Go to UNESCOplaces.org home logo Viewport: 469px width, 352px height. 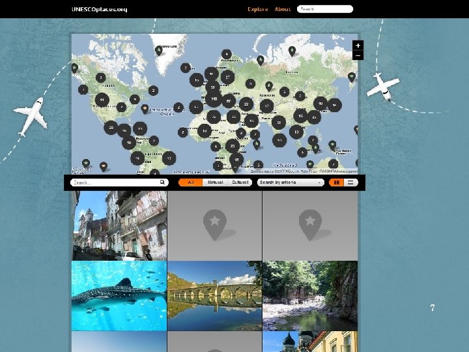tap(100, 9)
